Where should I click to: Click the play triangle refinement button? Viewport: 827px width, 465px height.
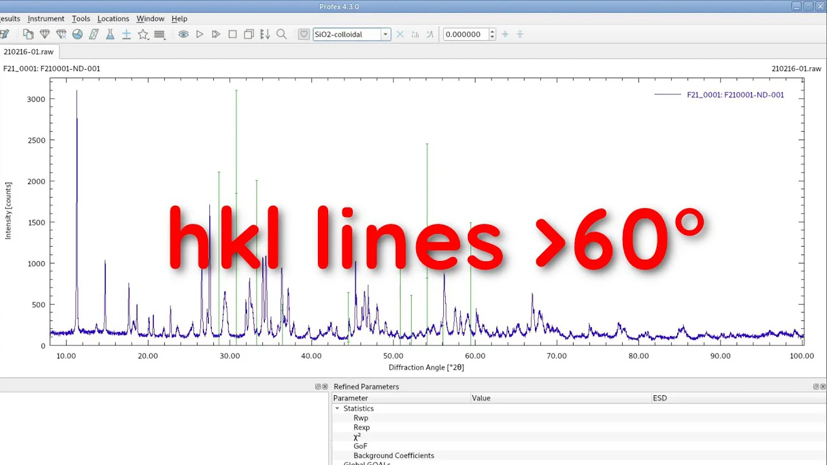click(x=200, y=34)
